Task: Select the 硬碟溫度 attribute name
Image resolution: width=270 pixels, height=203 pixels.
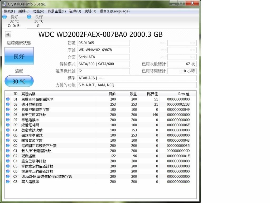Action: click(x=28, y=156)
